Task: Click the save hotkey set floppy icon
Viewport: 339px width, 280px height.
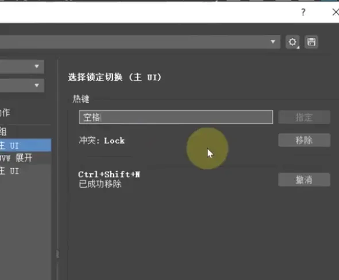Action: click(x=311, y=42)
